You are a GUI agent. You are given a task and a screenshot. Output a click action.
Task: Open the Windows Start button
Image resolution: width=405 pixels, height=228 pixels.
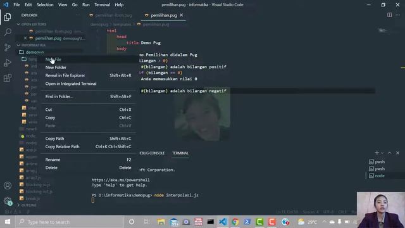click(8, 222)
